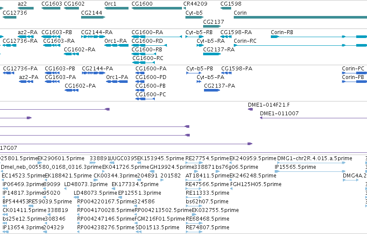The width and height of the screenshot is (367, 234).
Task: Click EST IP15565.5prime
Action: click(x=310, y=171)
